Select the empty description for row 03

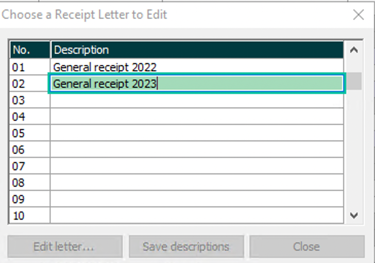[197, 100]
